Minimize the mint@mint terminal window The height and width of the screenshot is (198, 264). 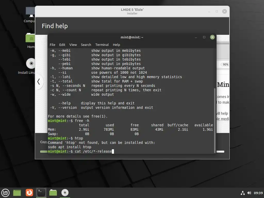196,37
